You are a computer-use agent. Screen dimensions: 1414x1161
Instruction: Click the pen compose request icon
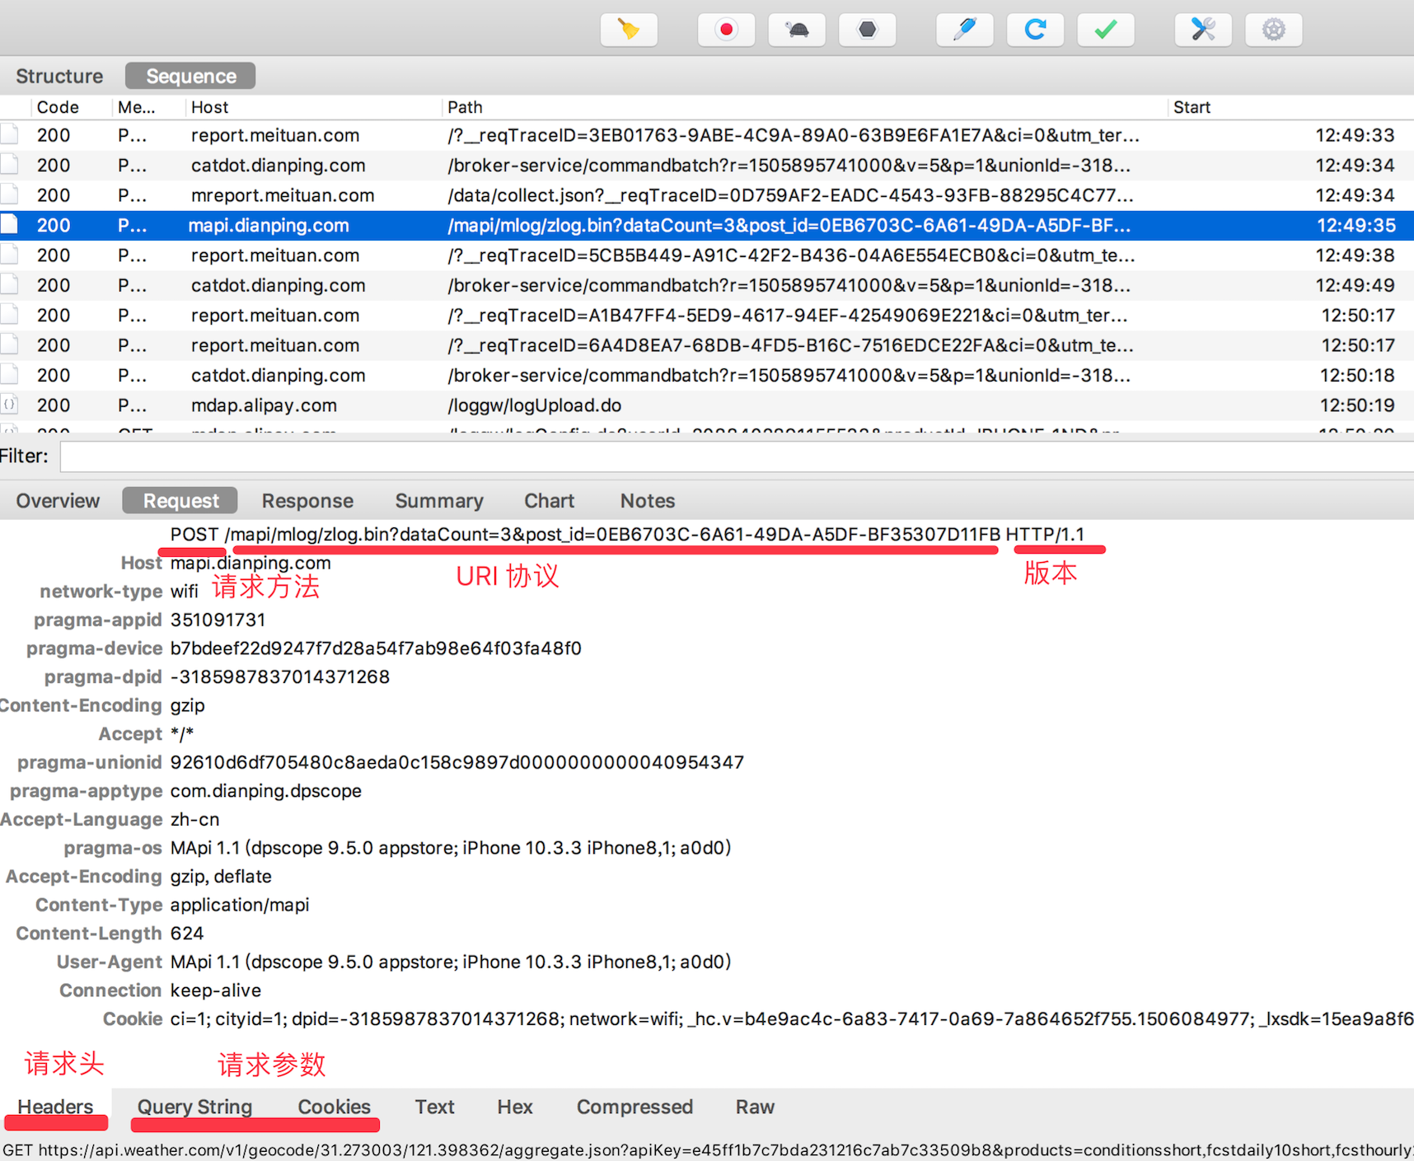click(x=965, y=30)
